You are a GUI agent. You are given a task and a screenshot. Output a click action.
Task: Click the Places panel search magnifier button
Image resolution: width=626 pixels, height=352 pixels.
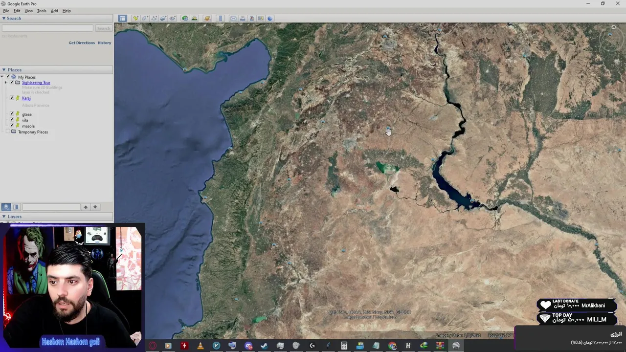tap(6, 207)
